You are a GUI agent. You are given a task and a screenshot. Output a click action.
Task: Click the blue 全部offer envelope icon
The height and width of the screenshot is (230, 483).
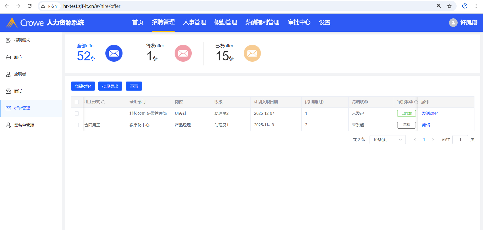[x=114, y=53]
